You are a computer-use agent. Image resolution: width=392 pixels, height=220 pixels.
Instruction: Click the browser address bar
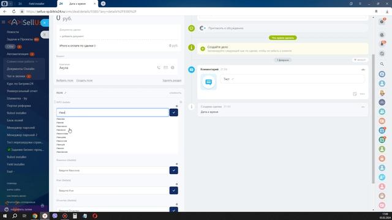click(195, 12)
